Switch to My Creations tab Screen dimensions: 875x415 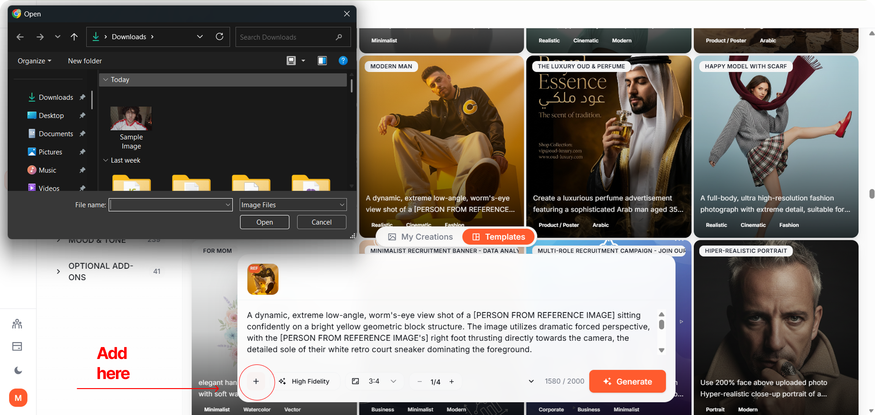[x=420, y=237]
